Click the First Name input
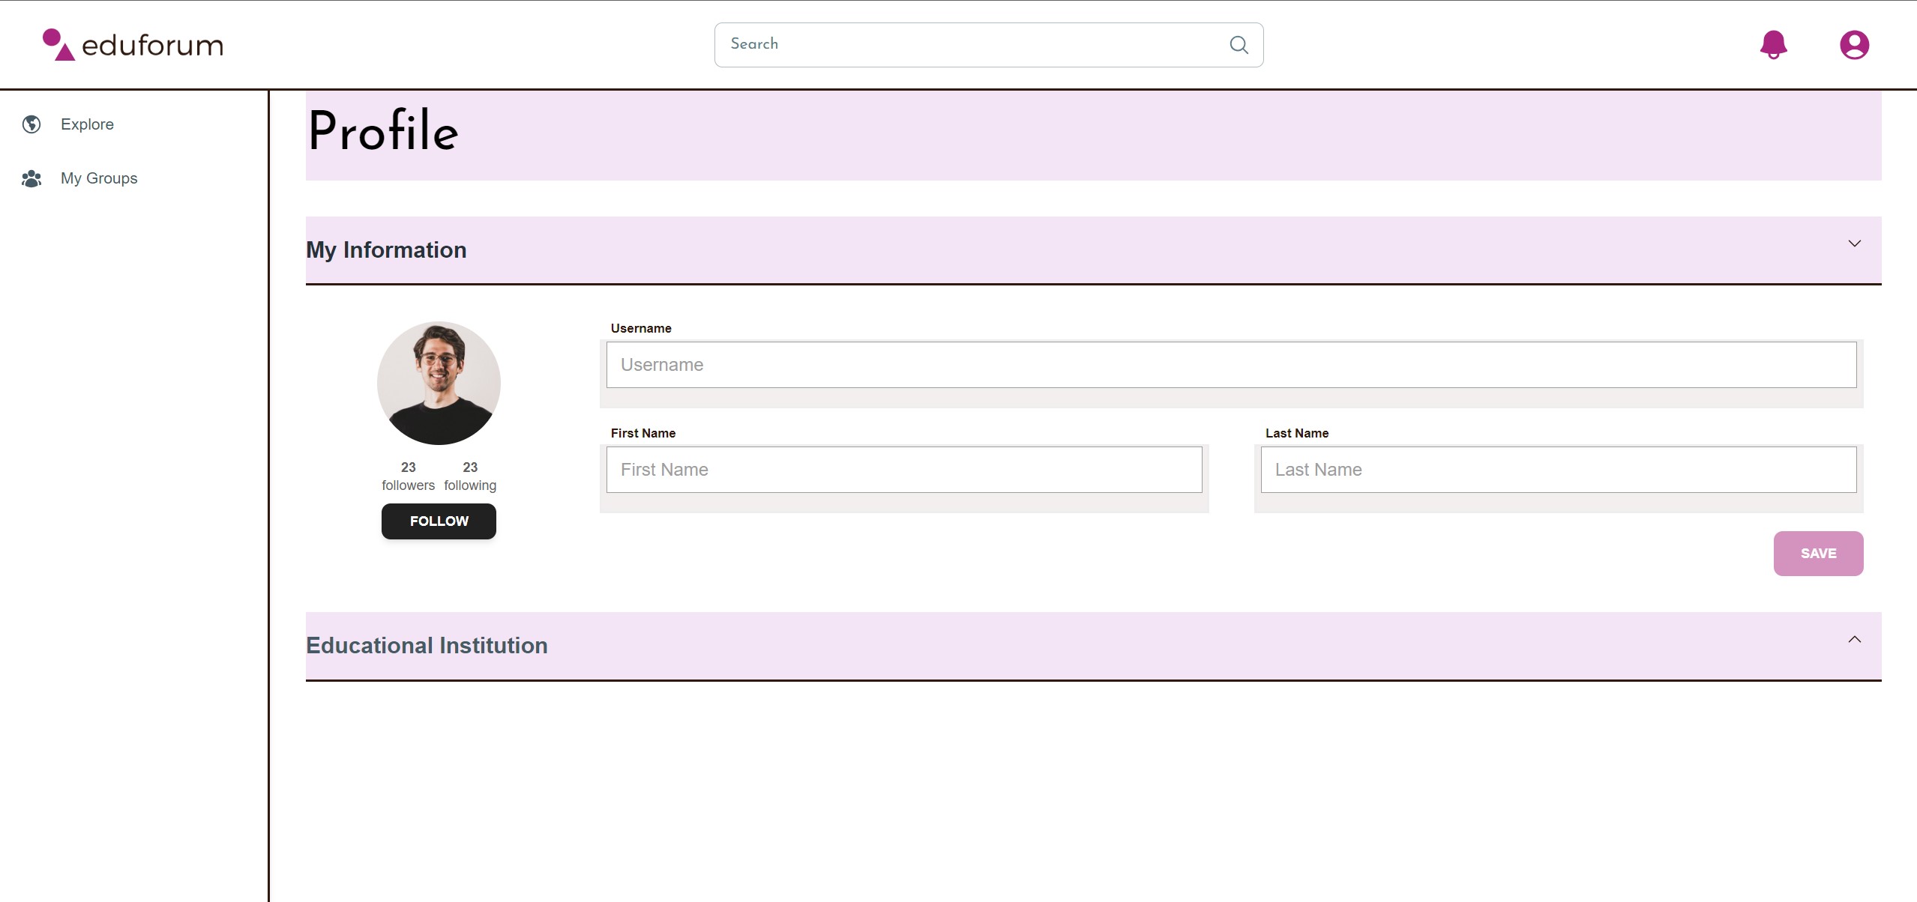Image resolution: width=1917 pixels, height=902 pixels. pyautogui.click(x=903, y=470)
